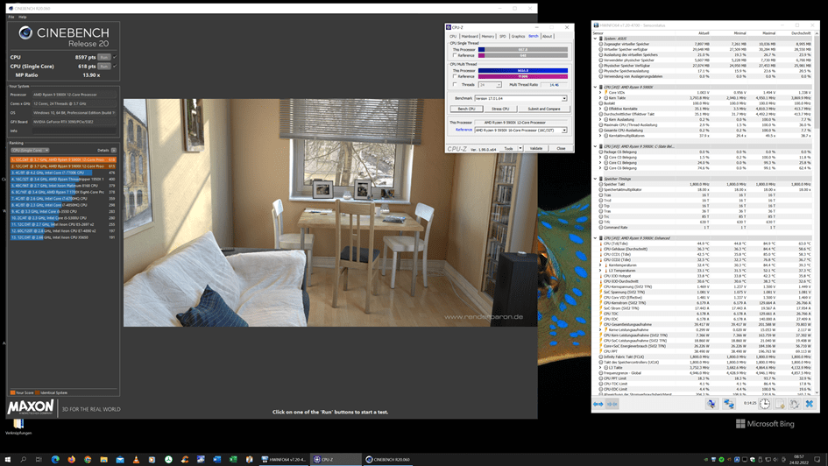Viewport: 828px width, 466px height.
Task: Enable Reference under CPU Single Thread
Action: 455,55
